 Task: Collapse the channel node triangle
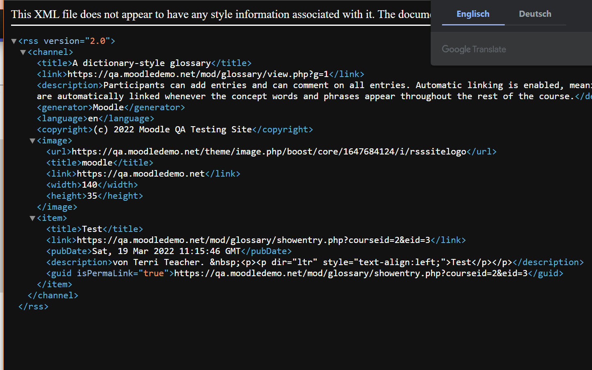tap(23, 52)
